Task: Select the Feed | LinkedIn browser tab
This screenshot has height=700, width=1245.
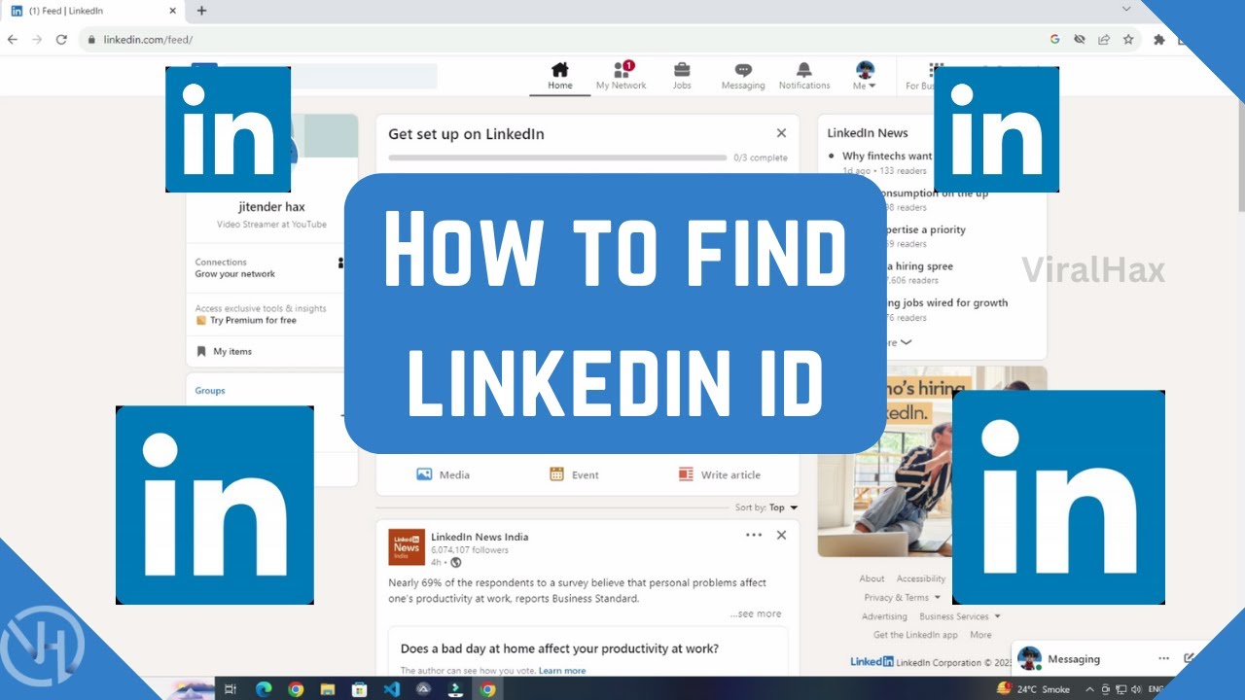Action: click(93, 11)
